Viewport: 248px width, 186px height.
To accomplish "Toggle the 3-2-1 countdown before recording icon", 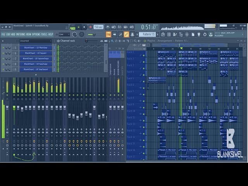I will (x=120, y=27).
